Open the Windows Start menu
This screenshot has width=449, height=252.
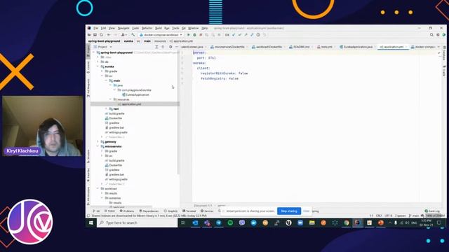(x=91, y=223)
